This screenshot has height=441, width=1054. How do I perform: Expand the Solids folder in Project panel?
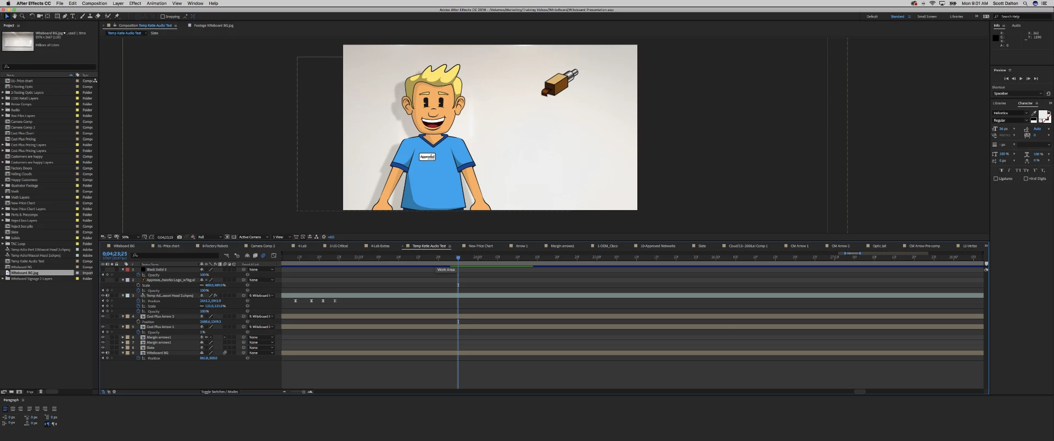coord(3,238)
